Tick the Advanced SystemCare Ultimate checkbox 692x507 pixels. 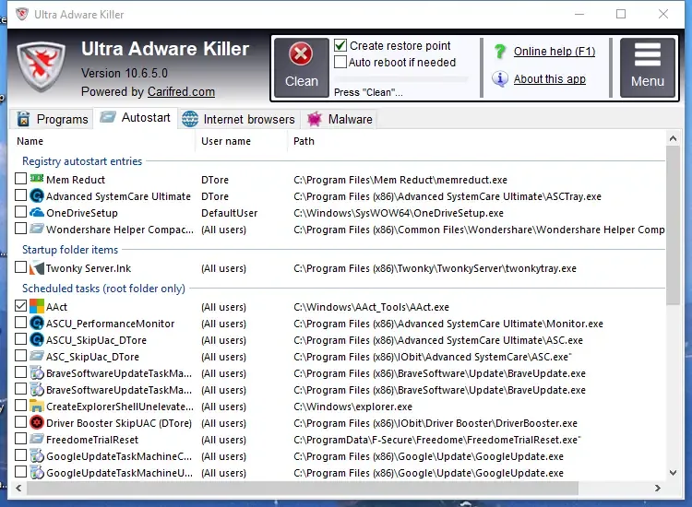(x=20, y=195)
